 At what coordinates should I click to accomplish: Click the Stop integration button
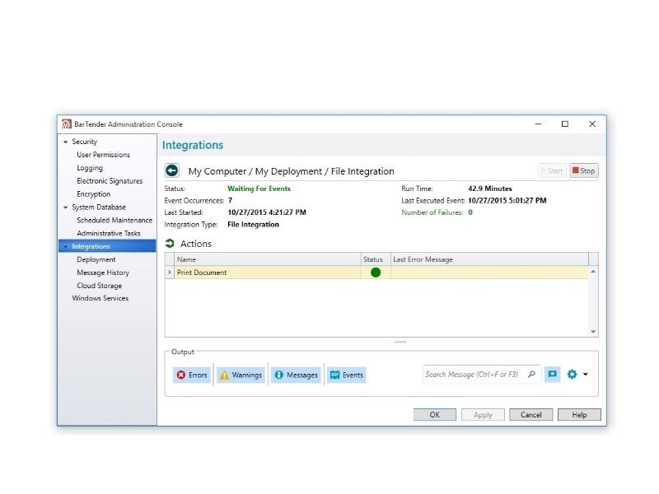584,170
